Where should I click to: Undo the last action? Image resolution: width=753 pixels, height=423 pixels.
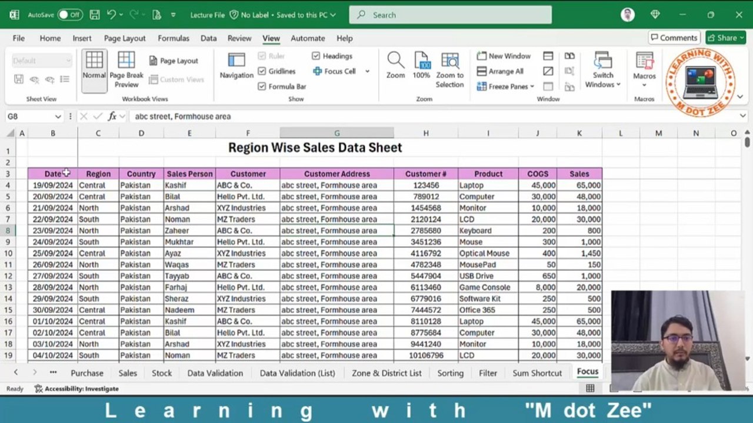coord(111,15)
